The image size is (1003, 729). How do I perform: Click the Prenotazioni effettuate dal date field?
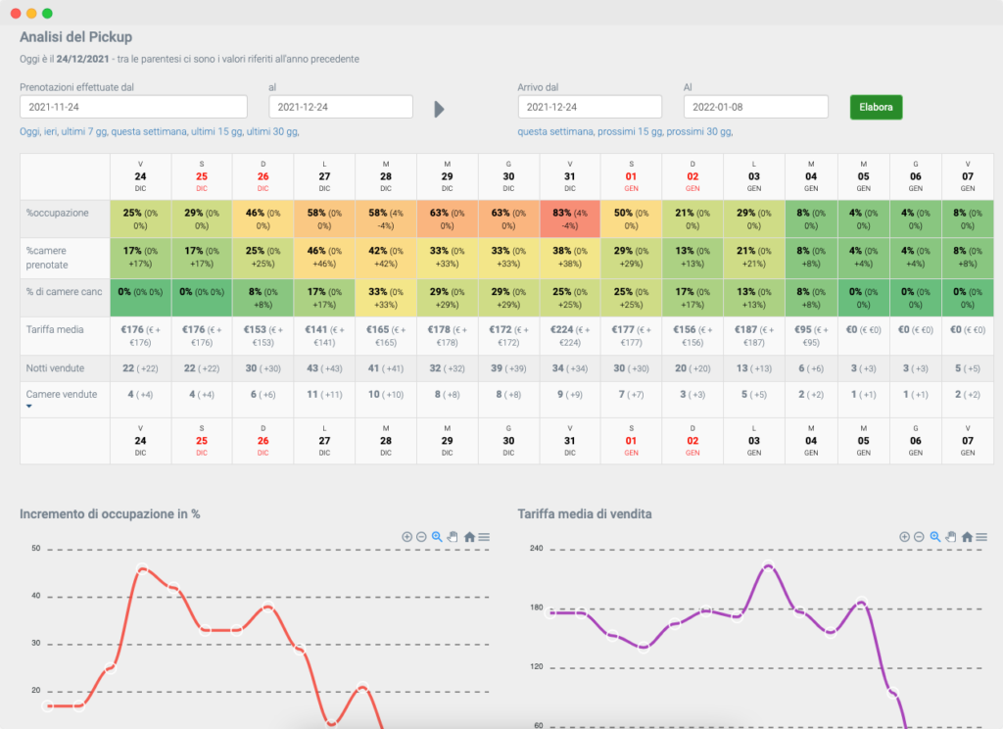pos(133,107)
